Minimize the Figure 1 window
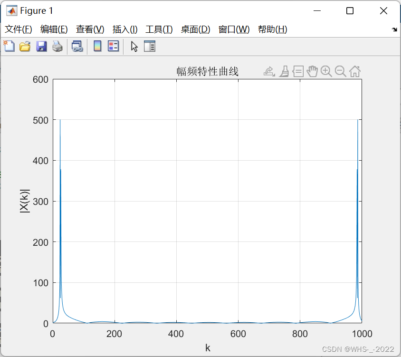Viewport: 401px width, 357px height. 317,11
